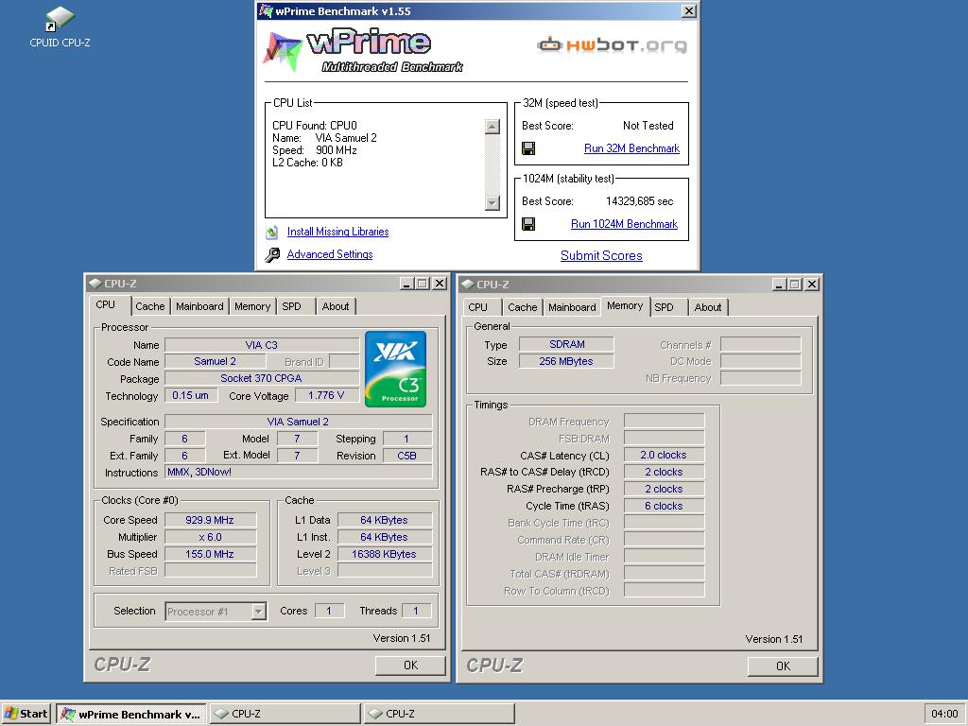Open Mainboard tab in left CPU-Z window
The image size is (968, 726).
199,306
